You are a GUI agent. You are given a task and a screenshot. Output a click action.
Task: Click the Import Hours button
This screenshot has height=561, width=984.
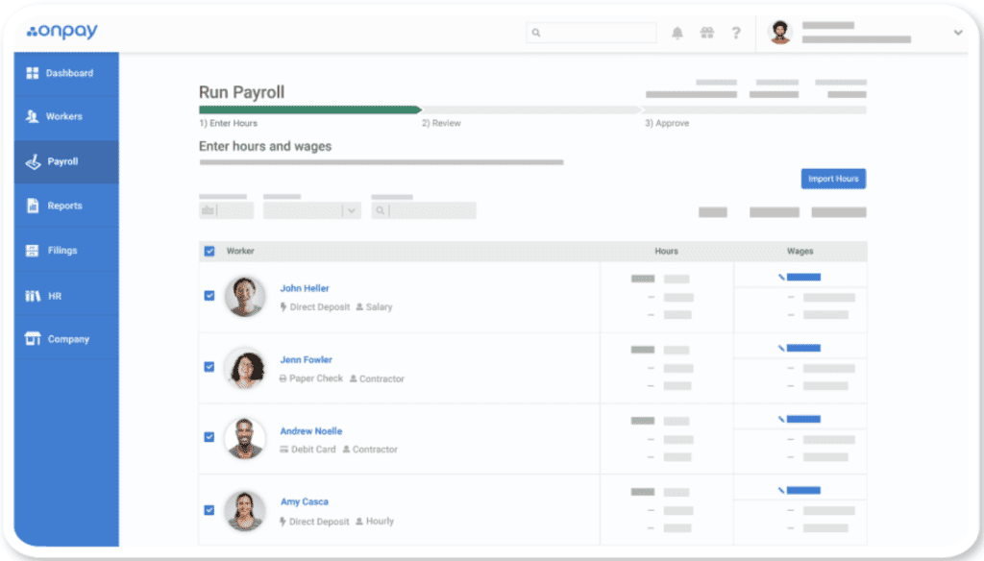pos(832,179)
